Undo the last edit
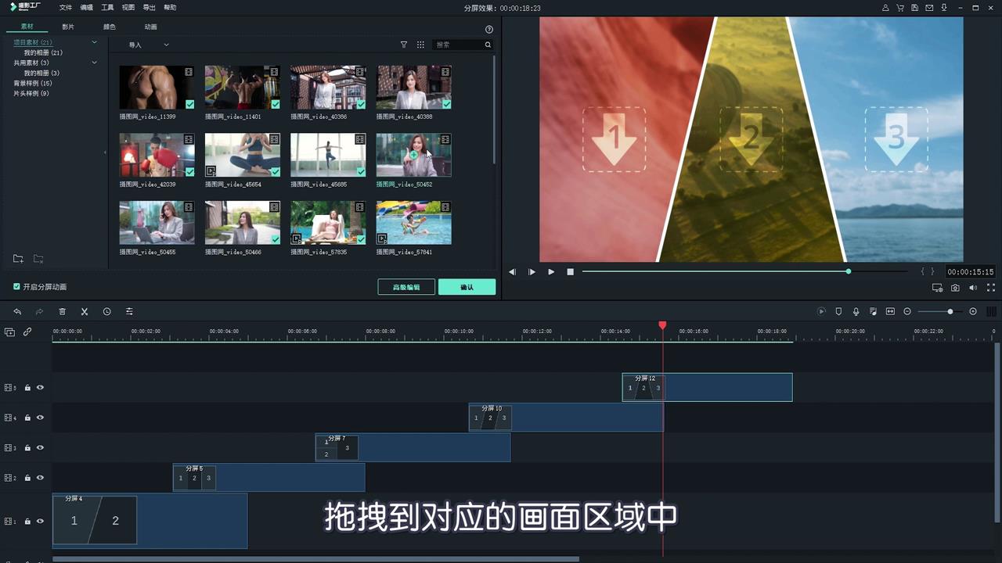 point(17,311)
